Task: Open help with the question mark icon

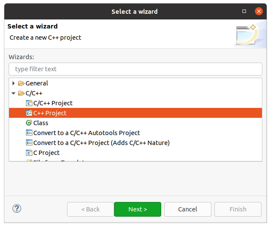Action: tap(17, 209)
